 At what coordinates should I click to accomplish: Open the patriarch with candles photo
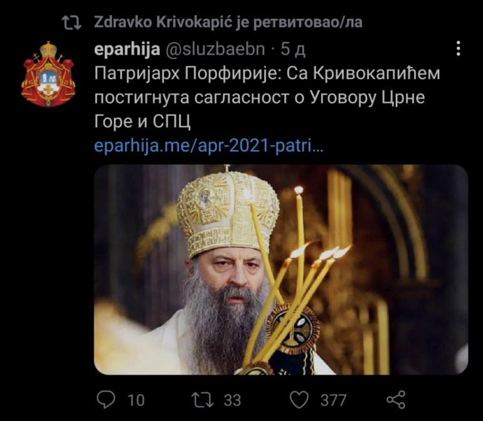pos(281,270)
